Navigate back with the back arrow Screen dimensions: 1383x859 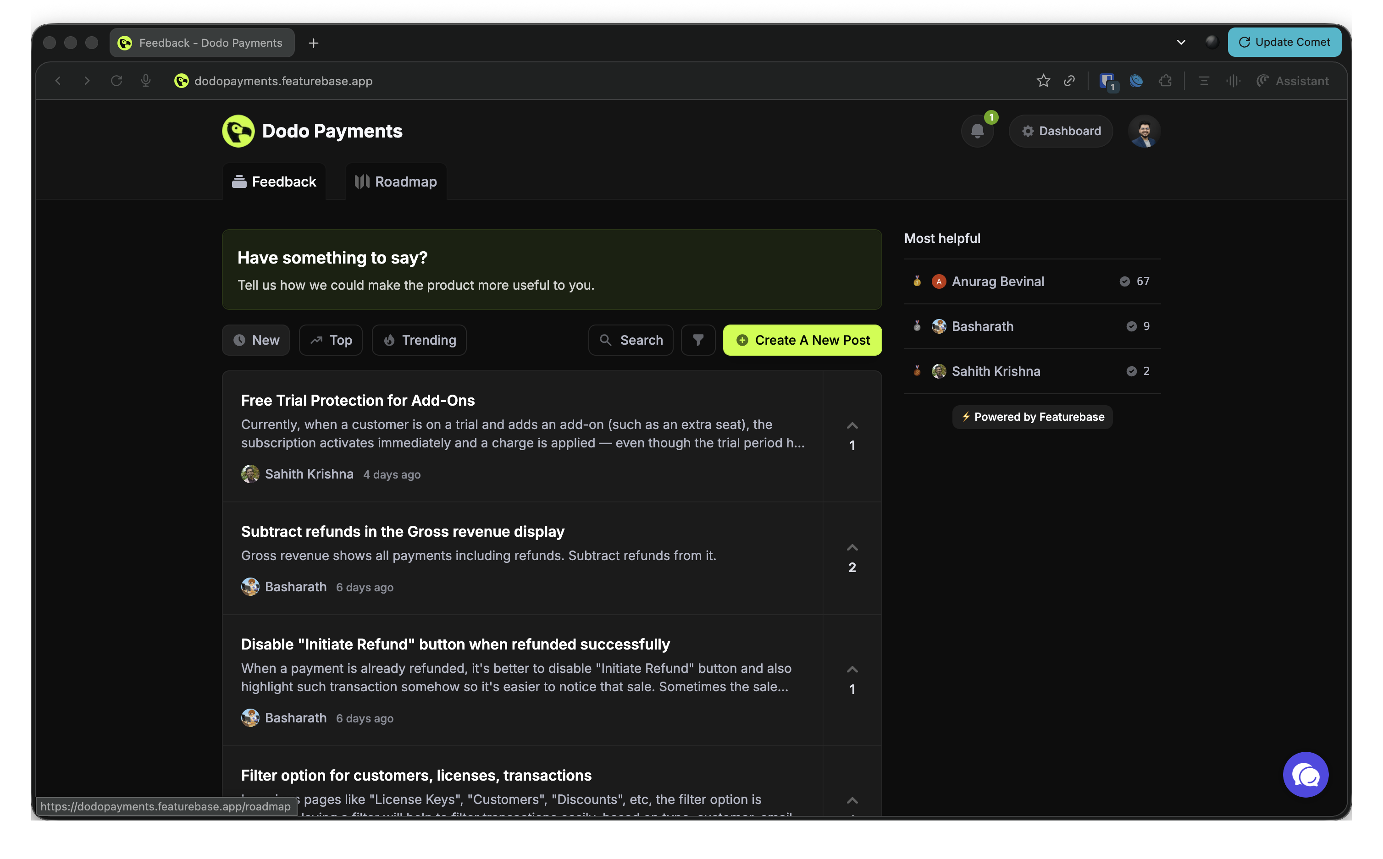coord(59,81)
